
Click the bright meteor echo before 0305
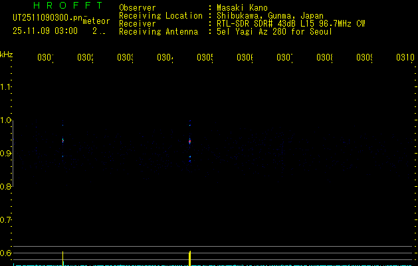[190, 142]
